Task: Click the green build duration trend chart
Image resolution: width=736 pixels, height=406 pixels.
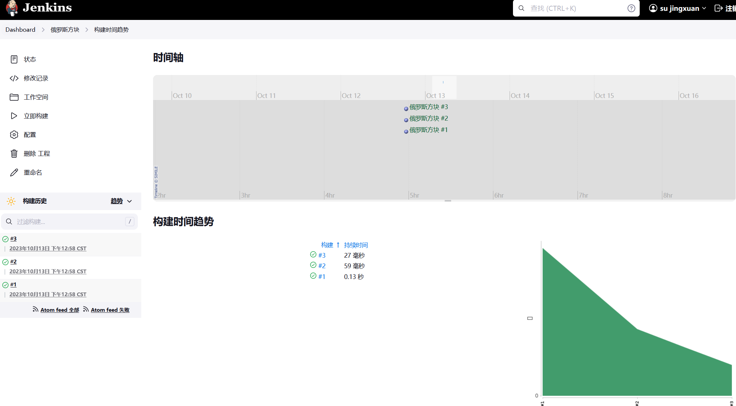Action: click(637, 322)
